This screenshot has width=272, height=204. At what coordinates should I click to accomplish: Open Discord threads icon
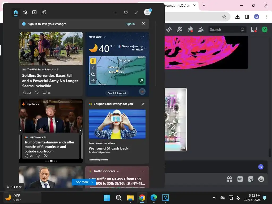coord(169,29)
